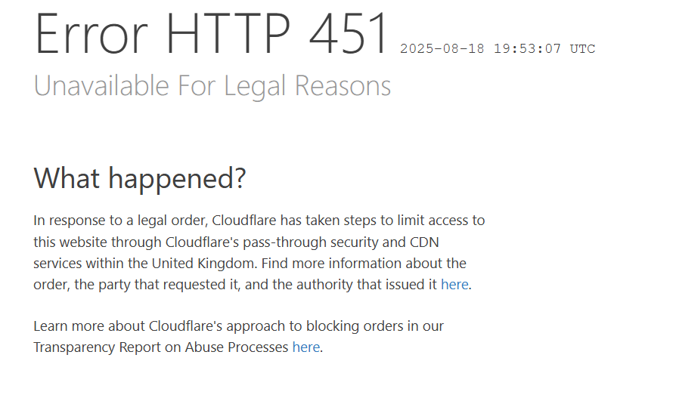Click the "UTC" label after the time

pos(582,48)
